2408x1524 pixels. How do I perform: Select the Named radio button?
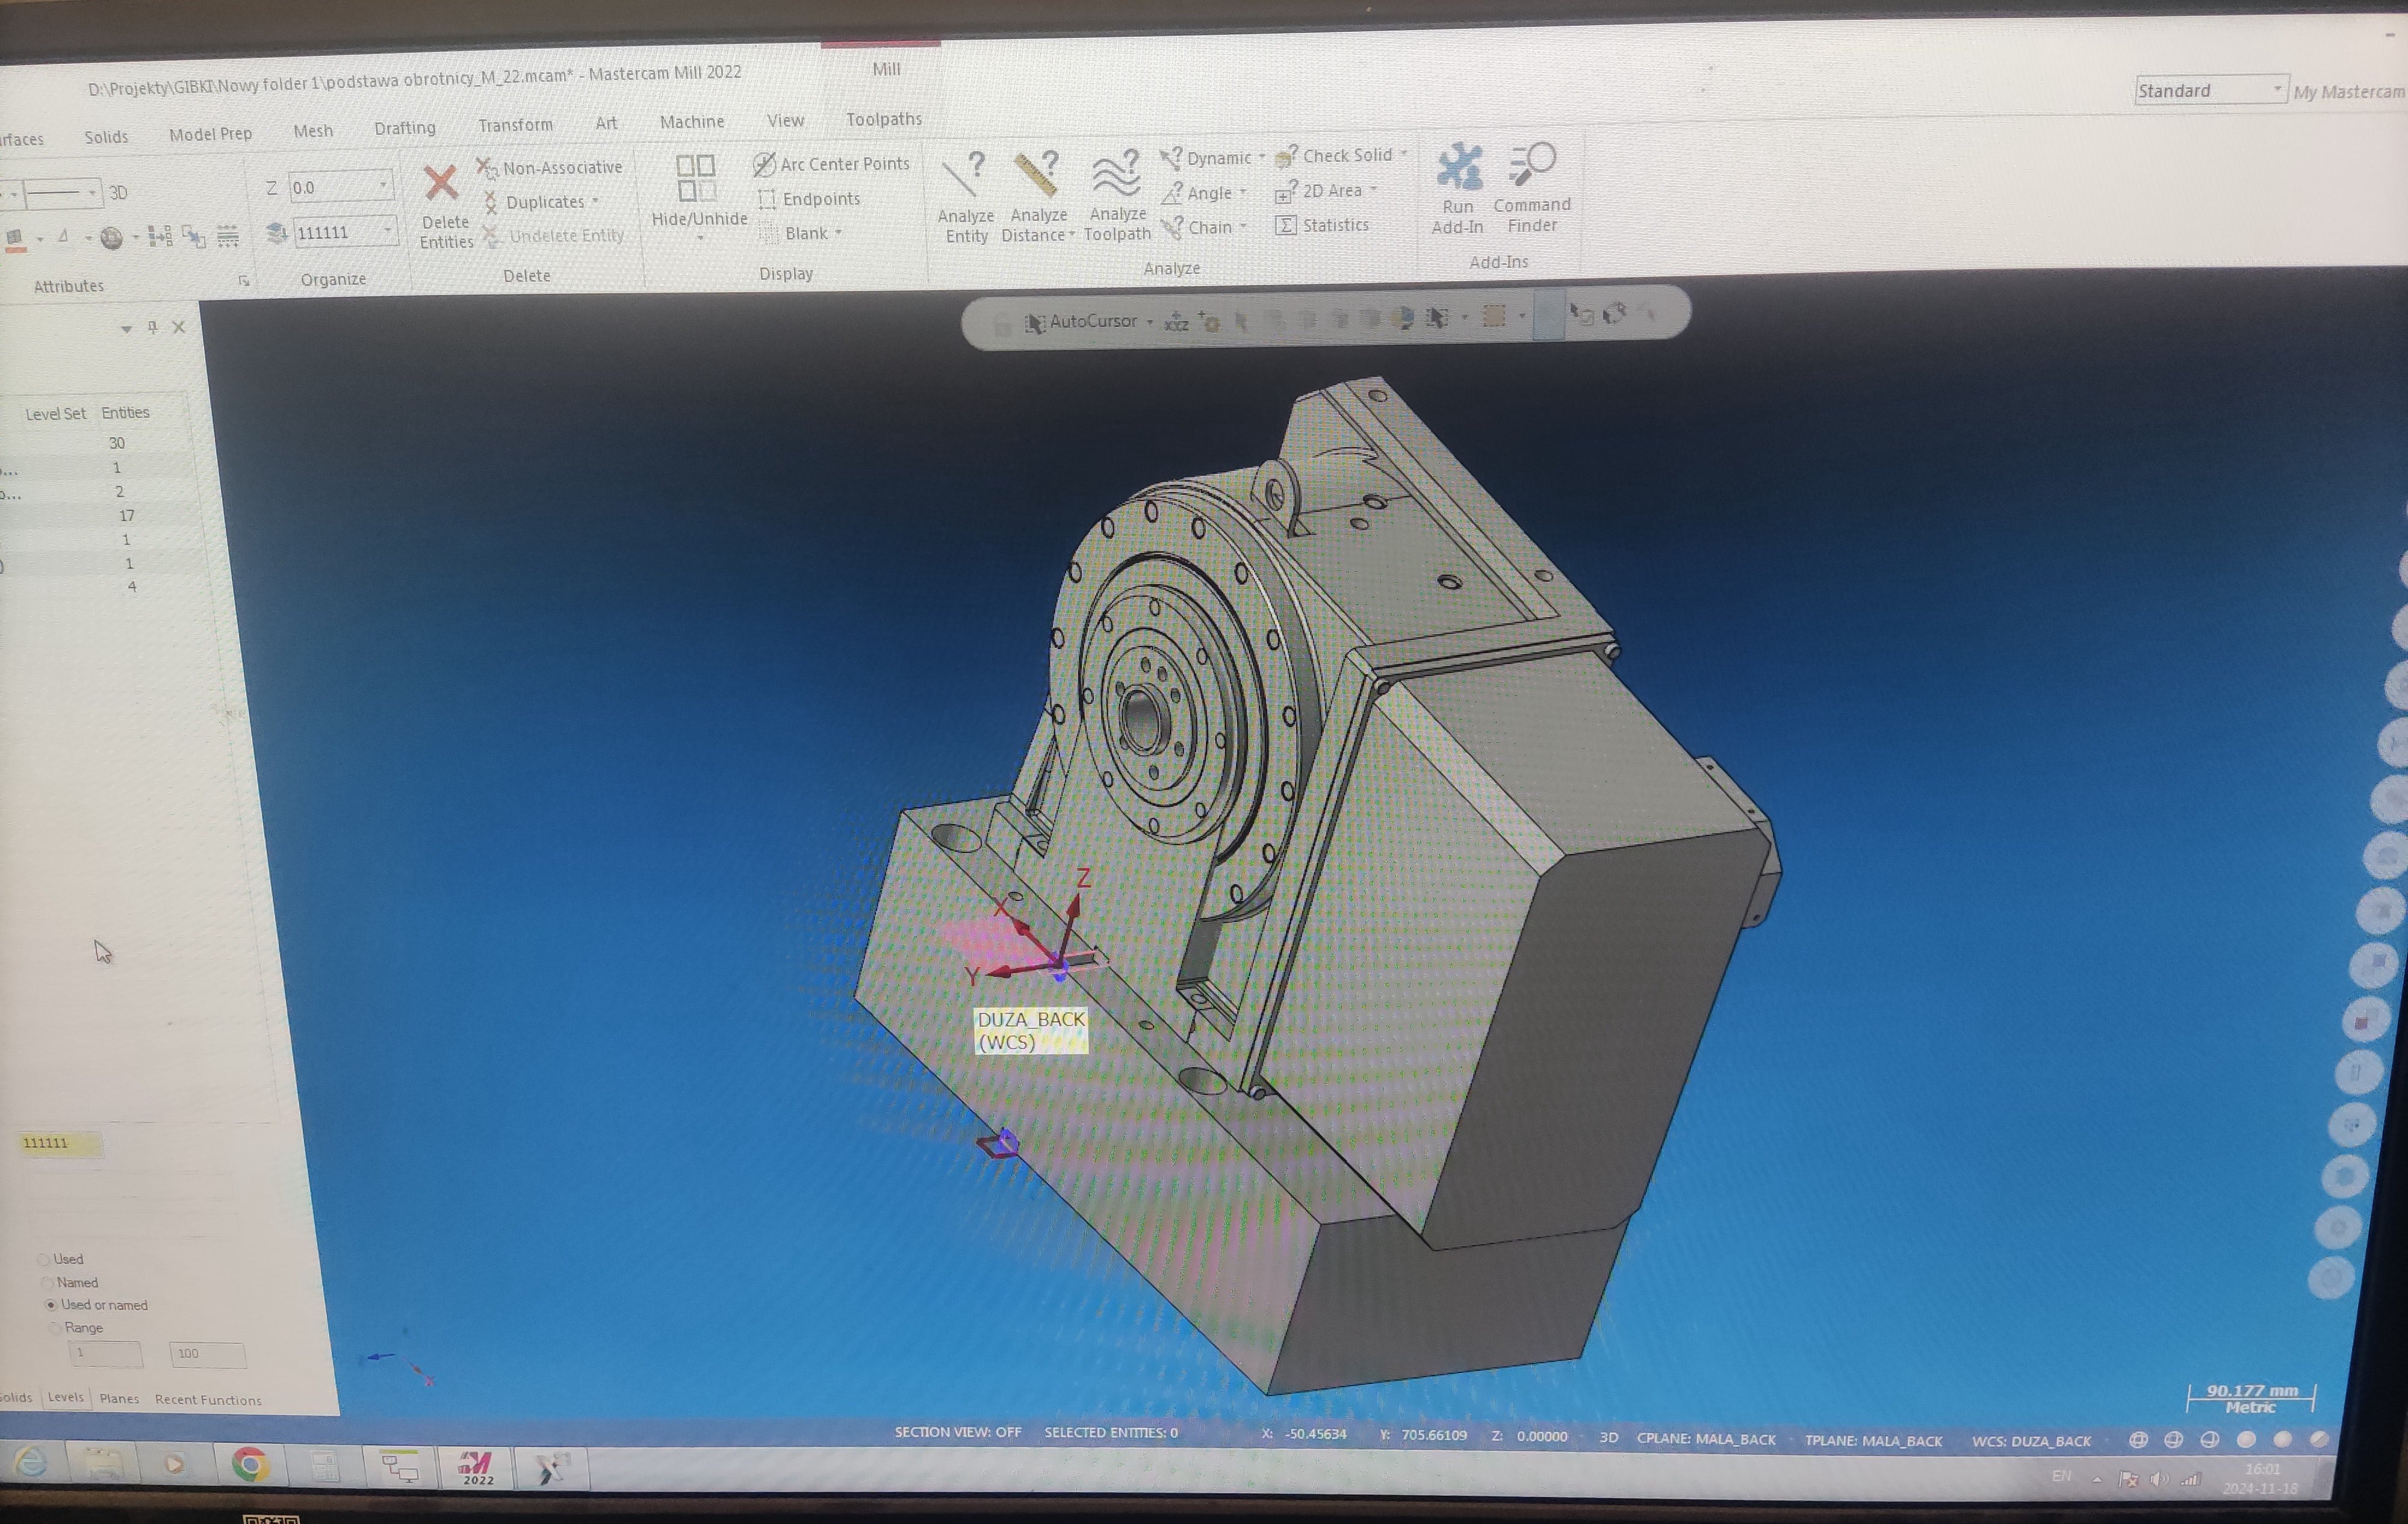(x=47, y=1283)
